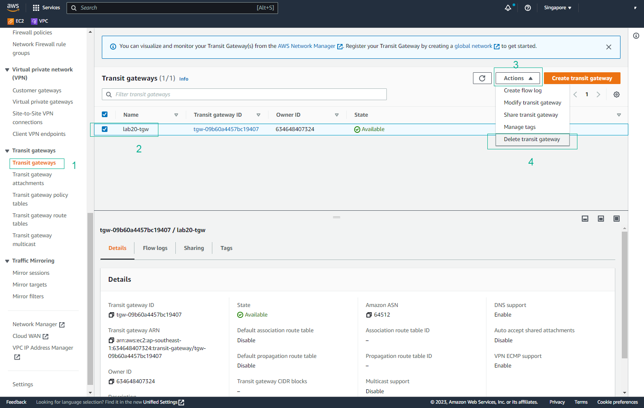Open the Services grid menu
This screenshot has width=644, height=408.
tap(46, 8)
